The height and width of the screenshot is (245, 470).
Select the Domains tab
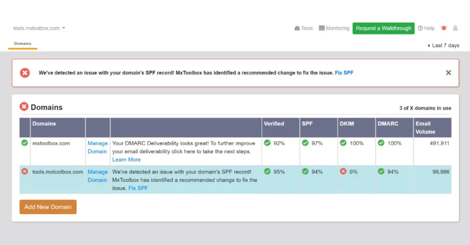(23, 43)
